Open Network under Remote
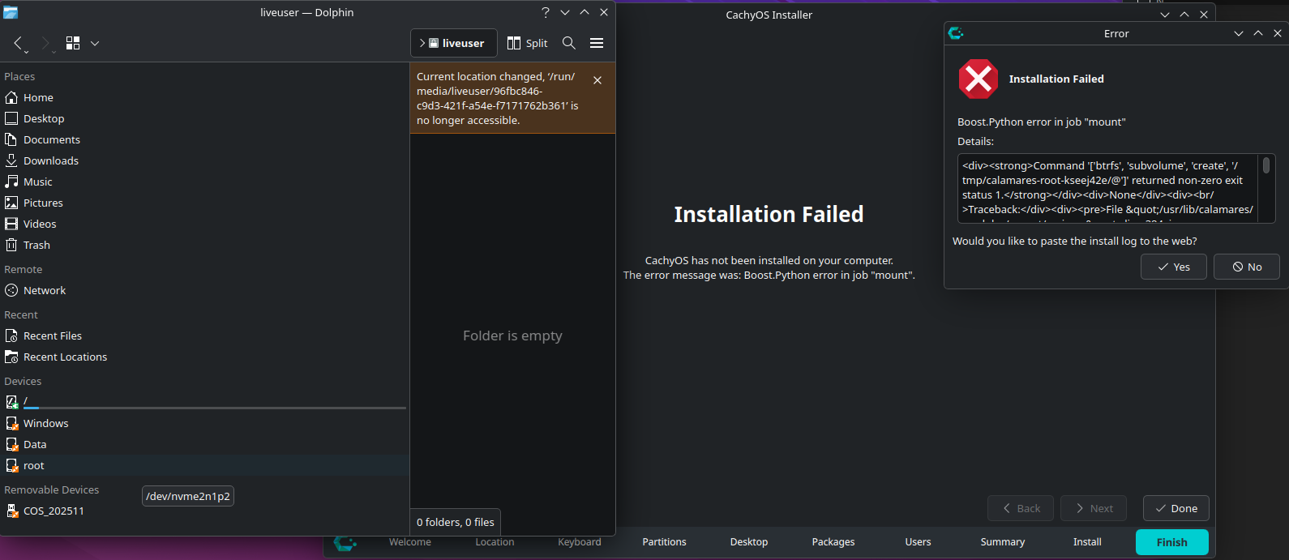Viewport: 1289px width, 560px height. pyautogui.click(x=204, y=290)
